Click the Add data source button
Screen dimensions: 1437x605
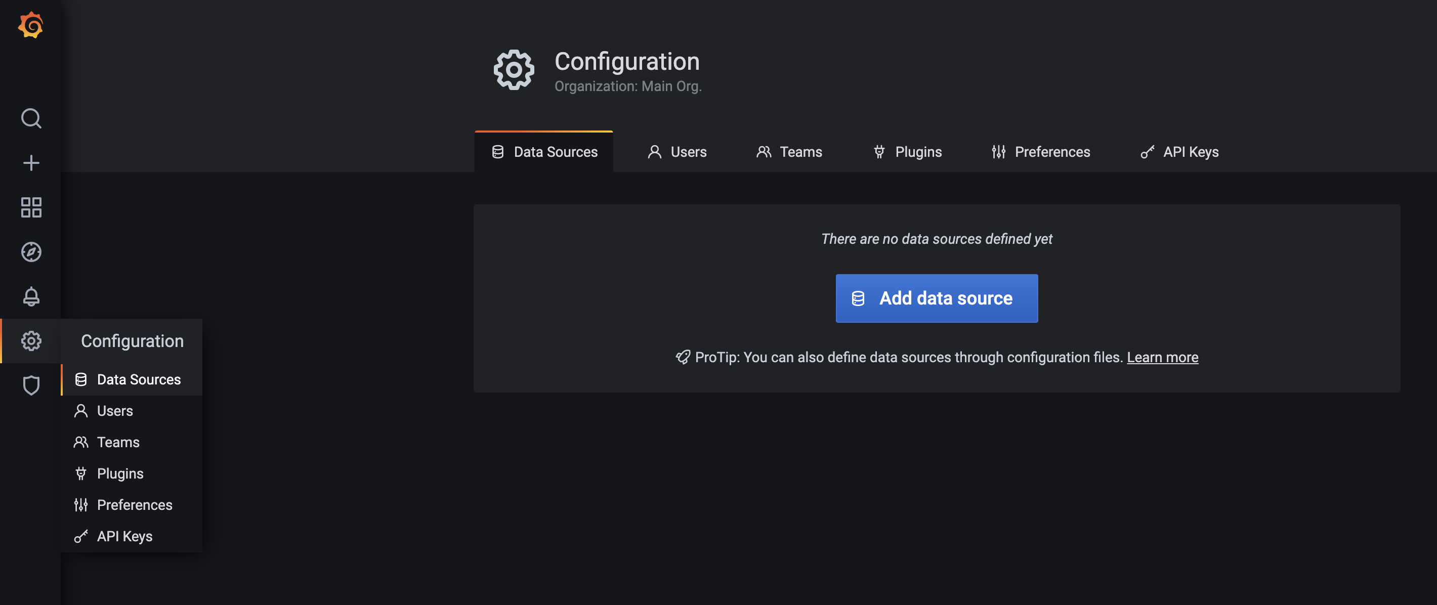click(x=936, y=298)
